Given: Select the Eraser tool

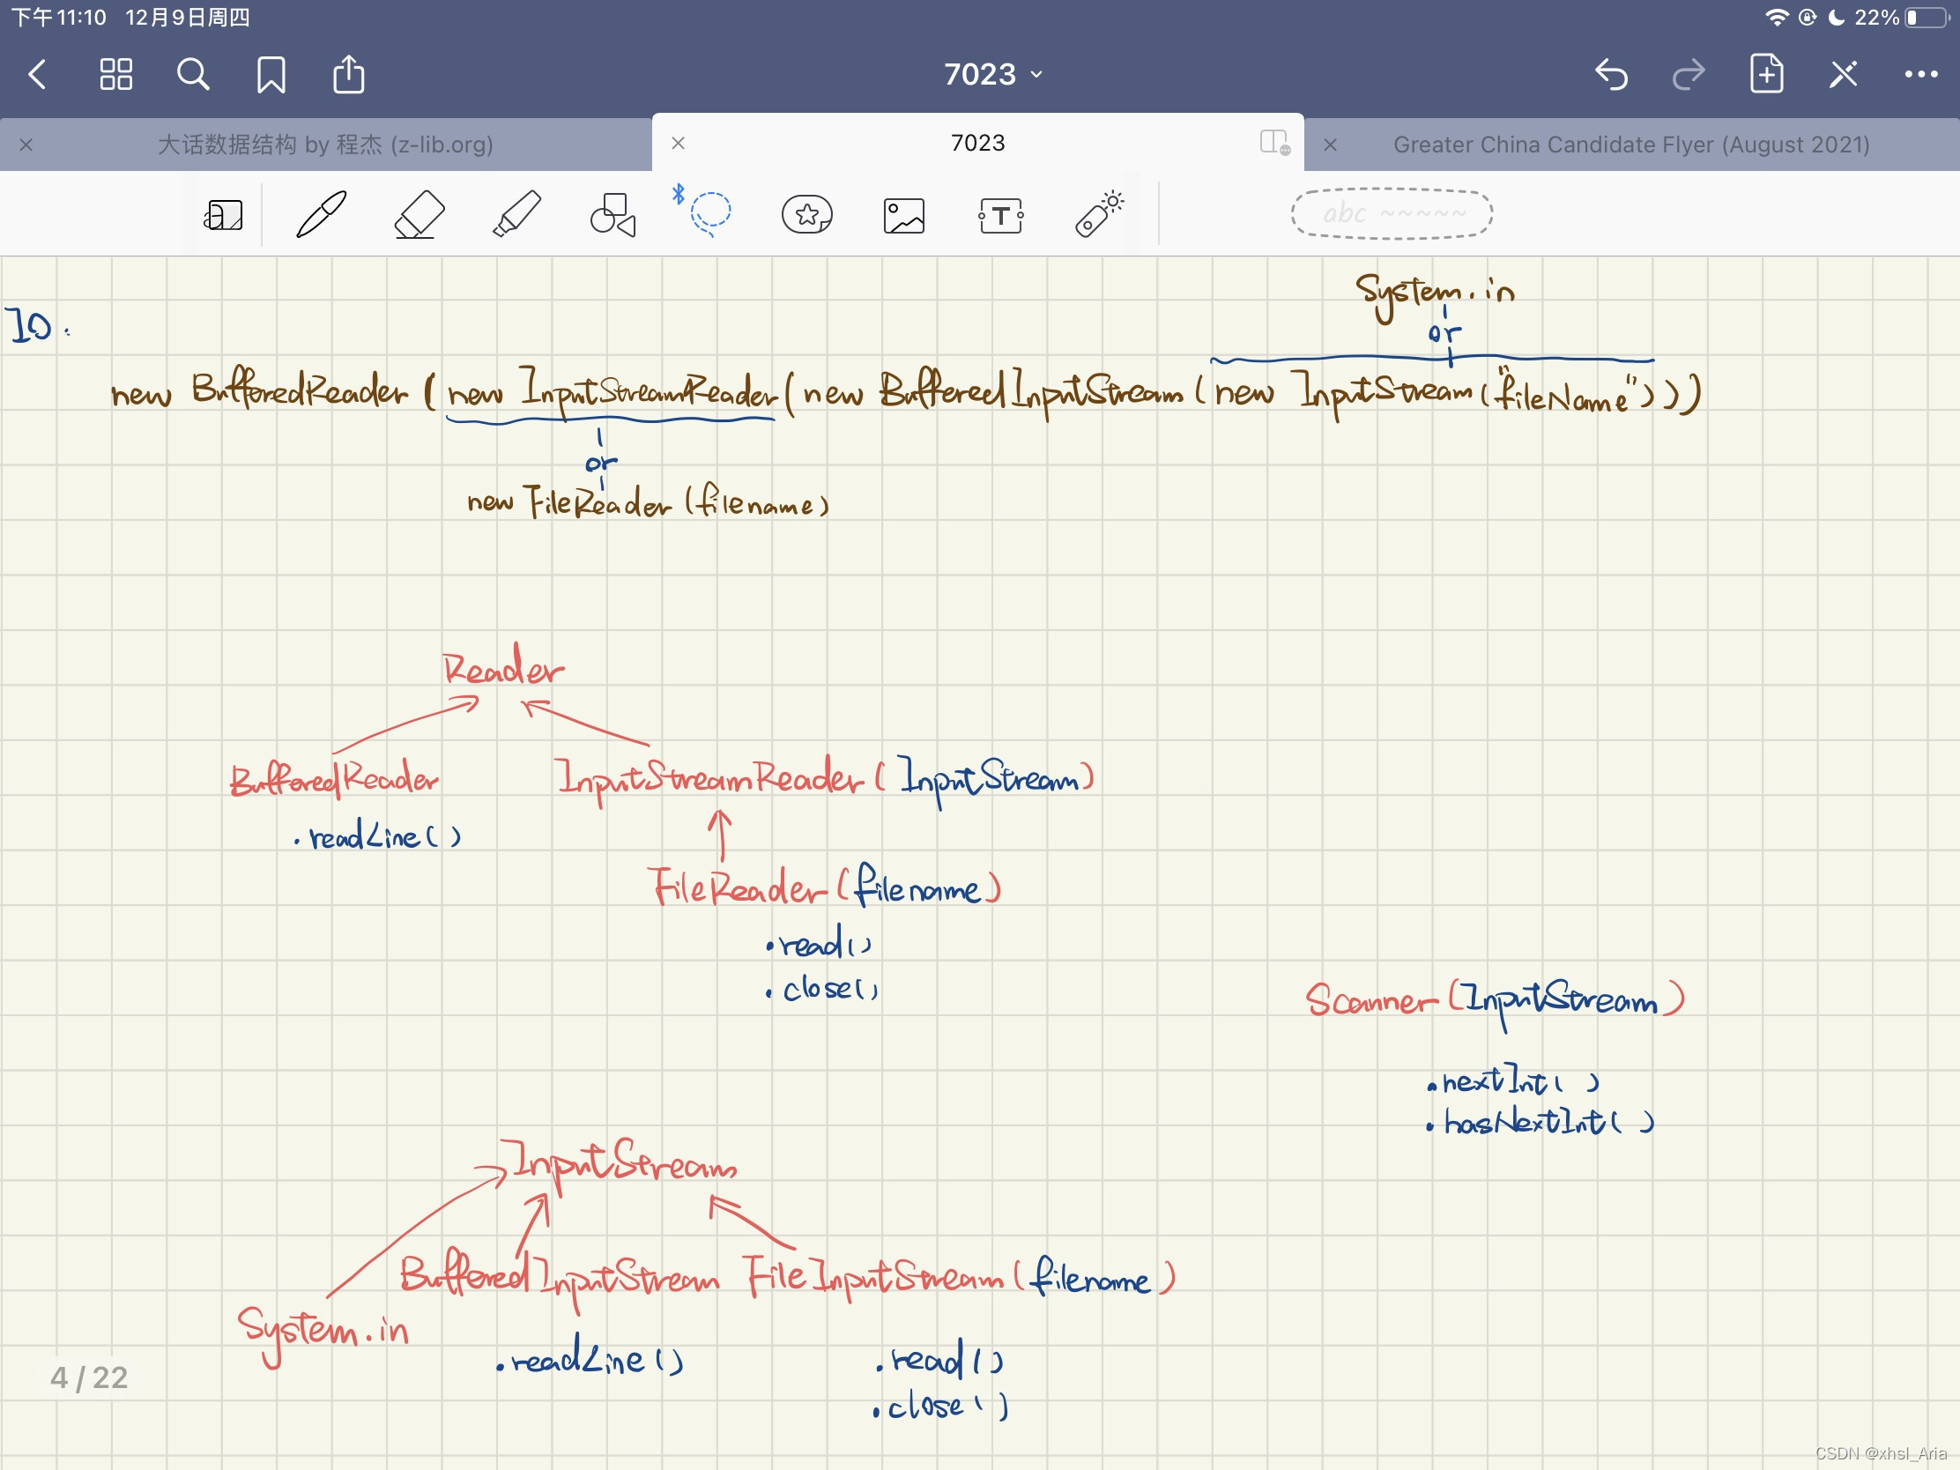Looking at the screenshot, I should click(x=419, y=214).
